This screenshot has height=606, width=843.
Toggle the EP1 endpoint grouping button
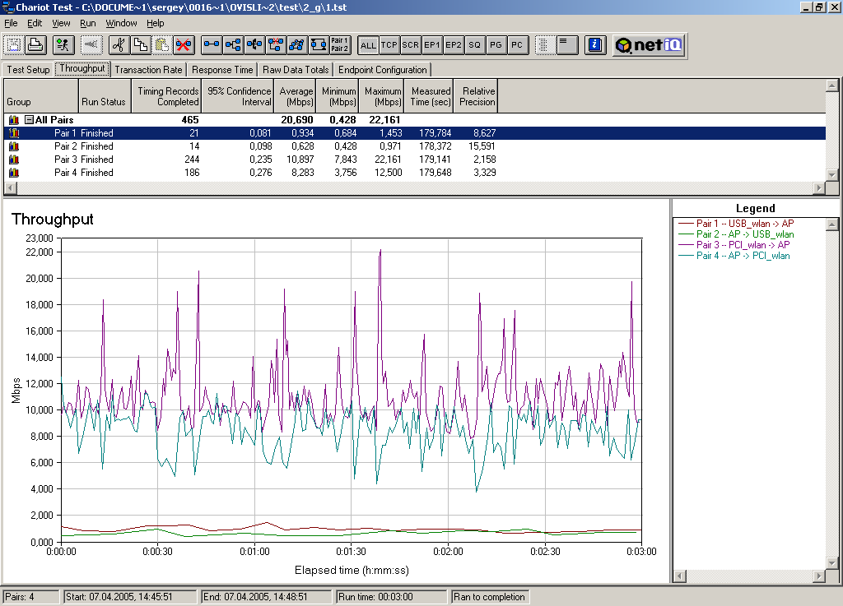pos(431,45)
